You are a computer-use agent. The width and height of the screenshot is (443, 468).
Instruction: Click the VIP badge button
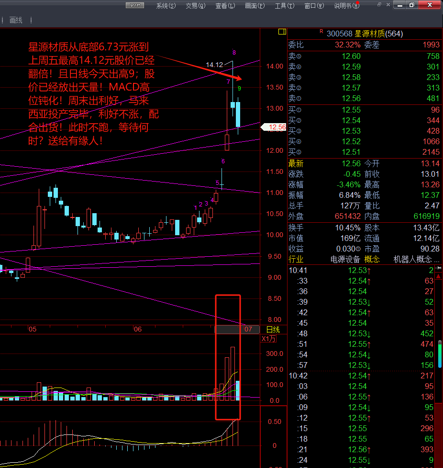[135, 5]
